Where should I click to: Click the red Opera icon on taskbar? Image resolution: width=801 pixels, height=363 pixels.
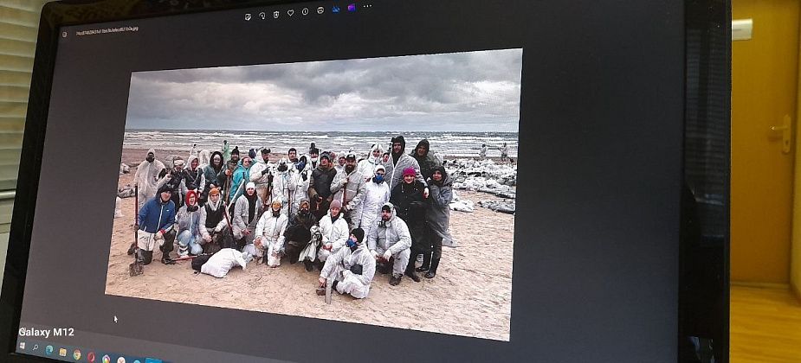point(91,356)
